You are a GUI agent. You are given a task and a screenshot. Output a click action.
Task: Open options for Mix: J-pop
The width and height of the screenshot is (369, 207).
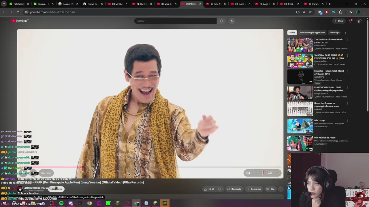pyautogui.click(x=348, y=120)
